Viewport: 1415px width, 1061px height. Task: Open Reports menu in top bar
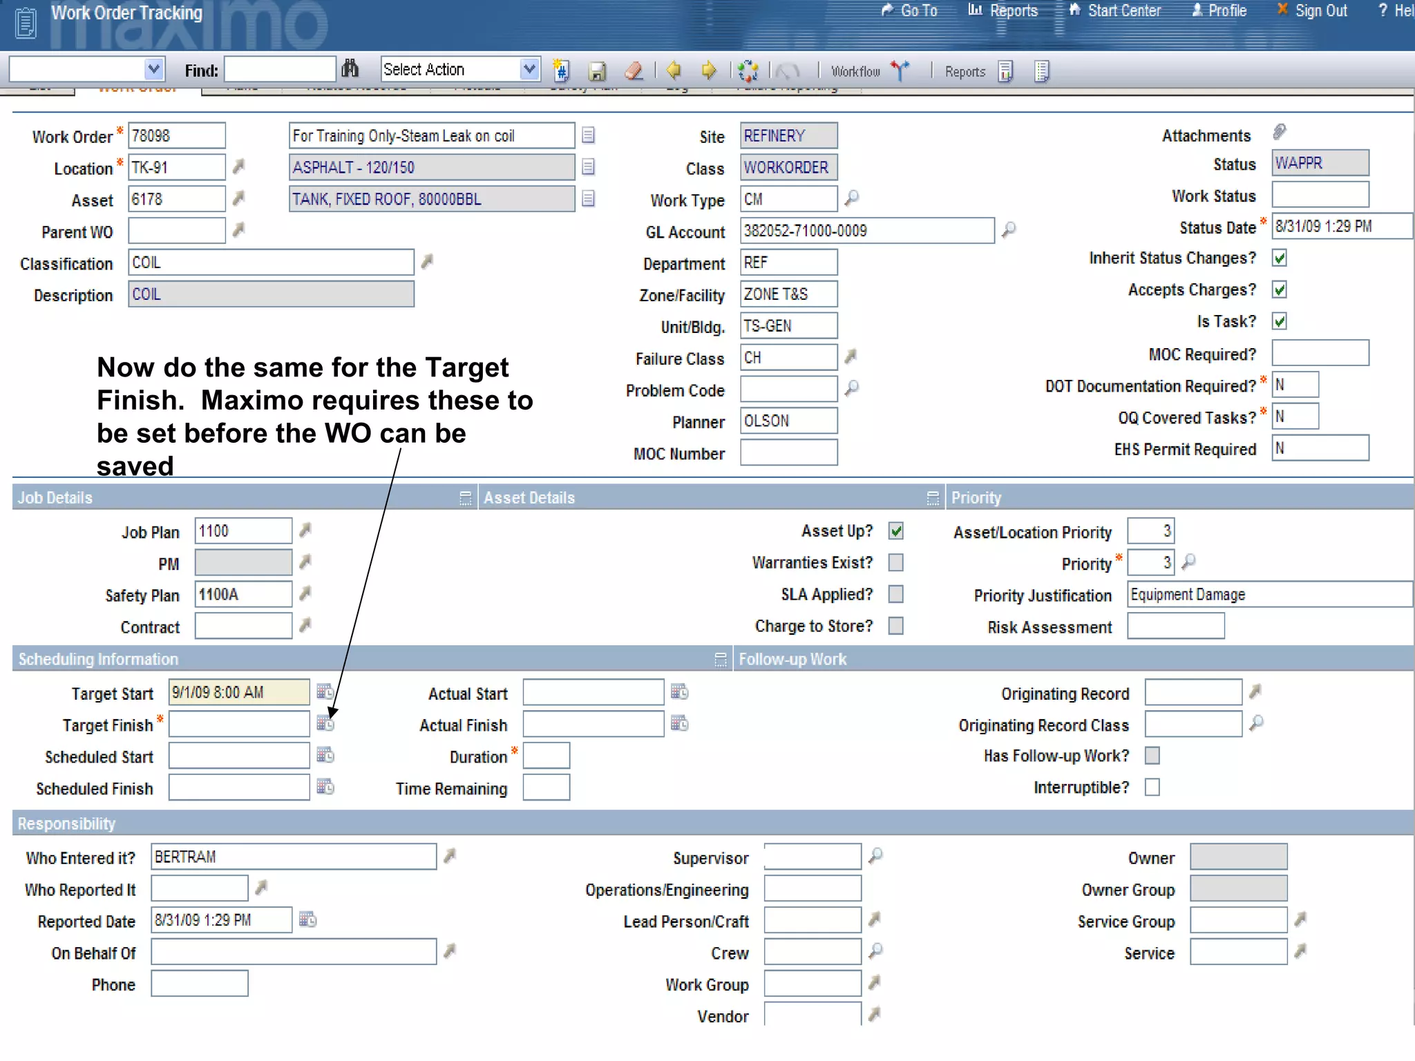click(x=1003, y=10)
